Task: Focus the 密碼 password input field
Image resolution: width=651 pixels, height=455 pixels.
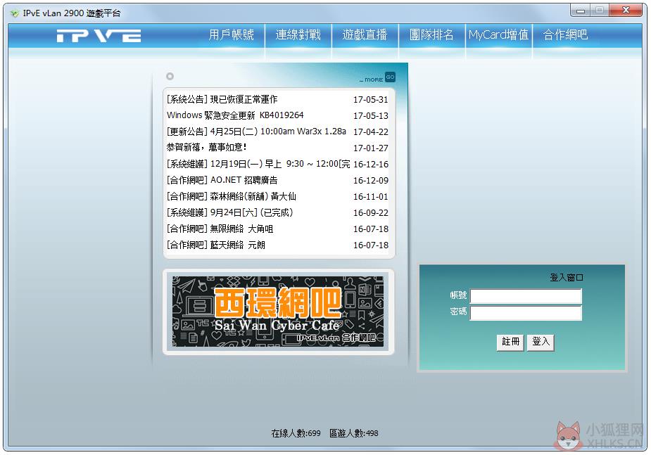Action: (x=526, y=313)
